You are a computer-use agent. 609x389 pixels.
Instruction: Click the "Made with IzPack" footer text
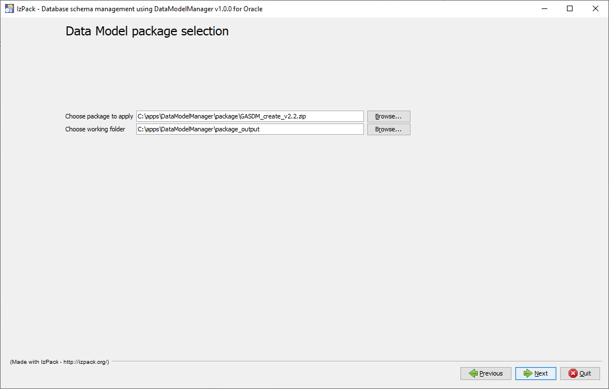coord(59,362)
